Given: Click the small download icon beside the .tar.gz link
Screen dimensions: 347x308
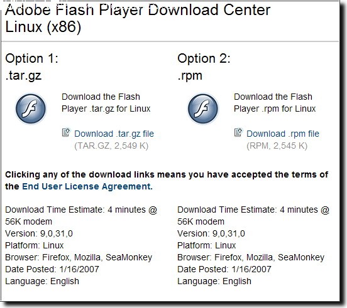Looking at the screenshot, I should tap(66, 132).
